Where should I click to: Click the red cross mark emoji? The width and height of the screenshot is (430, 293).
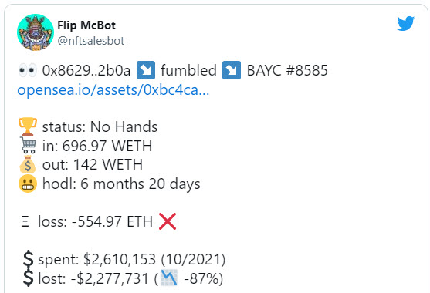[x=168, y=221]
